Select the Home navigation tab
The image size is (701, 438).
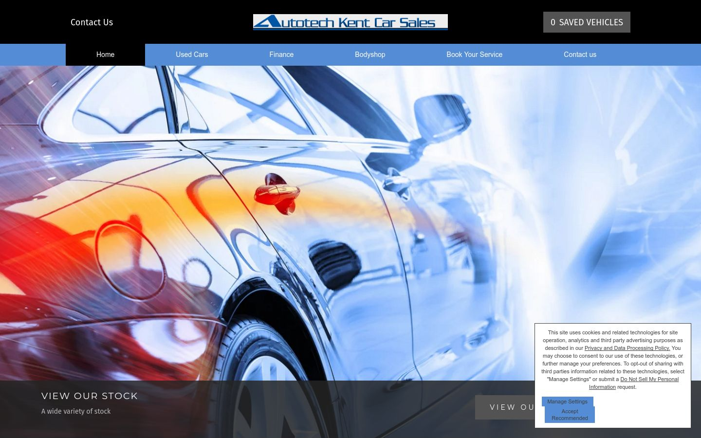point(105,55)
